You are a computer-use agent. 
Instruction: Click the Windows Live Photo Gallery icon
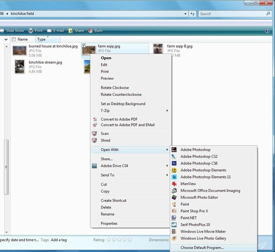(x=174, y=238)
